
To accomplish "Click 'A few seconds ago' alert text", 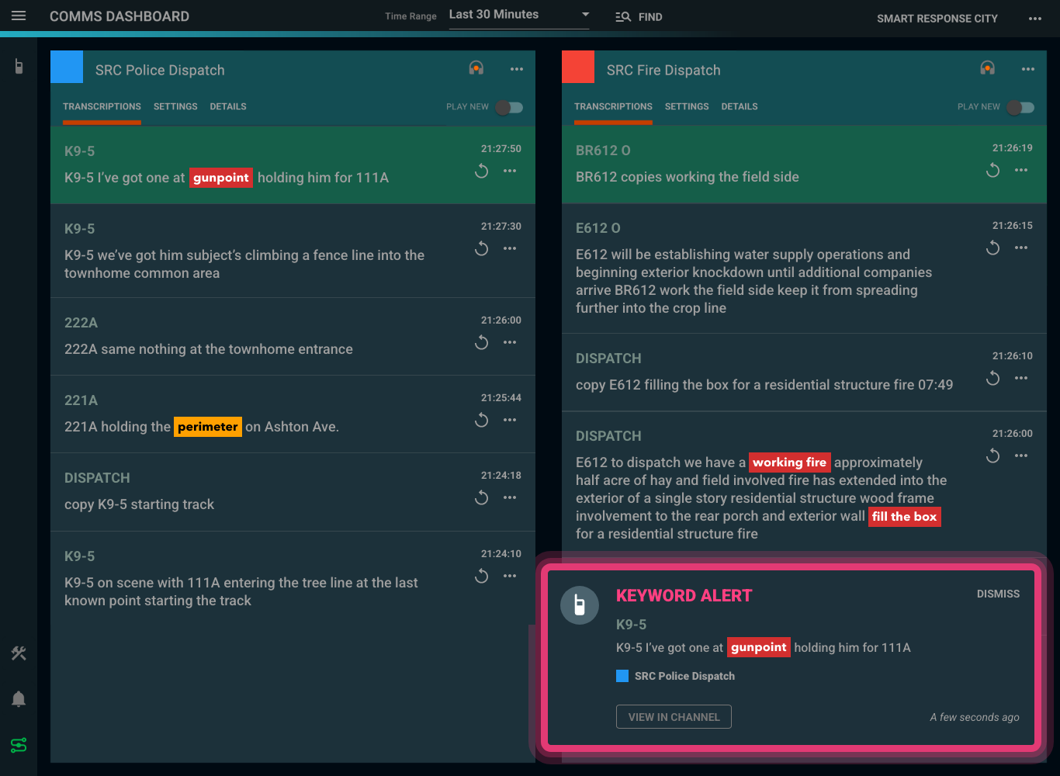I will pyautogui.click(x=975, y=718).
